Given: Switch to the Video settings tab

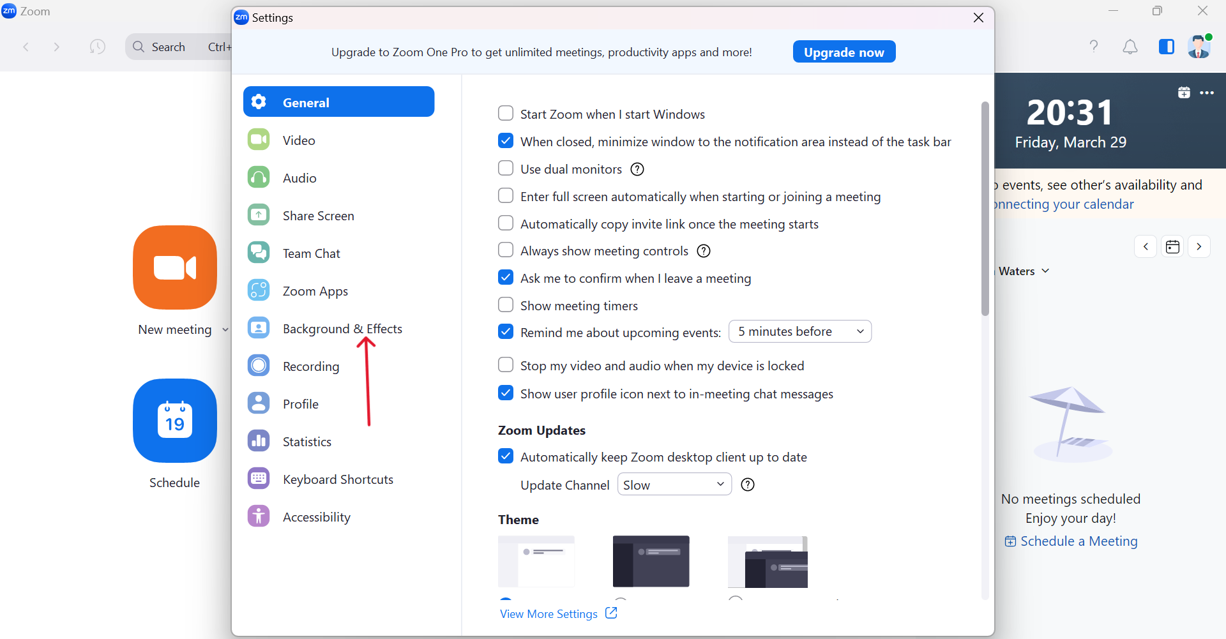Looking at the screenshot, I should [339, 140].
